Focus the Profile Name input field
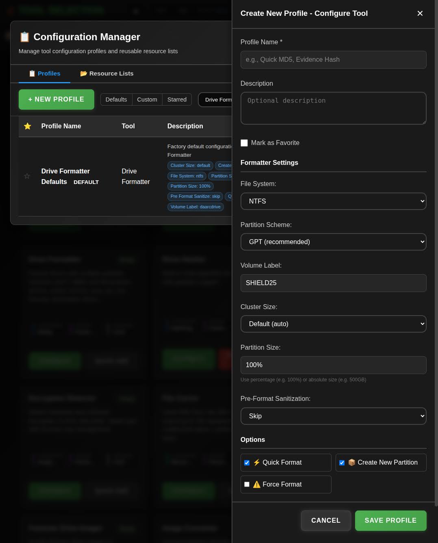438x543 pixels. pos(334,60)
